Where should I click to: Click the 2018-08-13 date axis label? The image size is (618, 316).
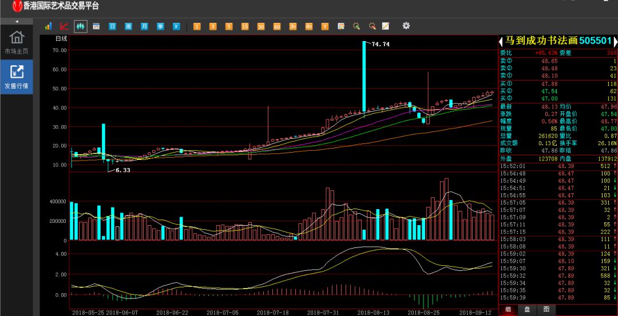tap(374, 312)
